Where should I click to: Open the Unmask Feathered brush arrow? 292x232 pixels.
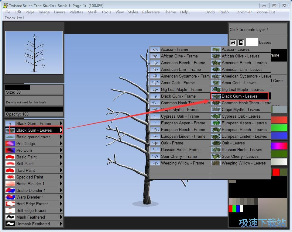(x=61, y=224)
